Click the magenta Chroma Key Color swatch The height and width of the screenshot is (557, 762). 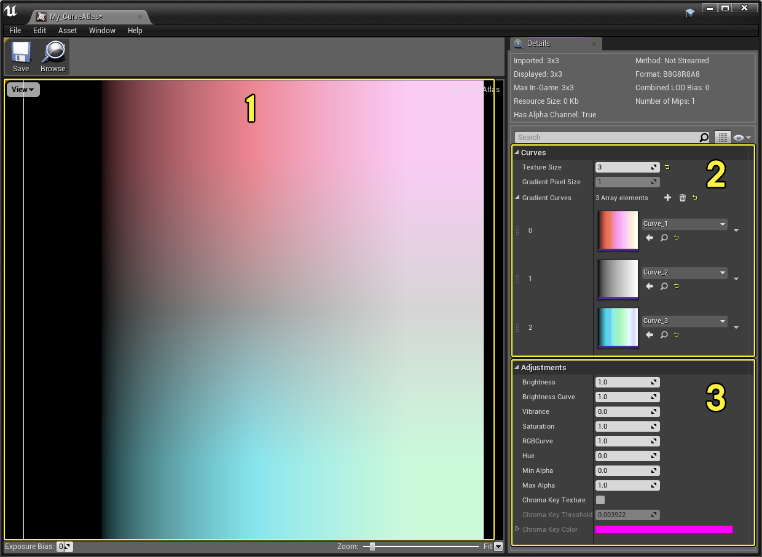[x=664, y=529]
